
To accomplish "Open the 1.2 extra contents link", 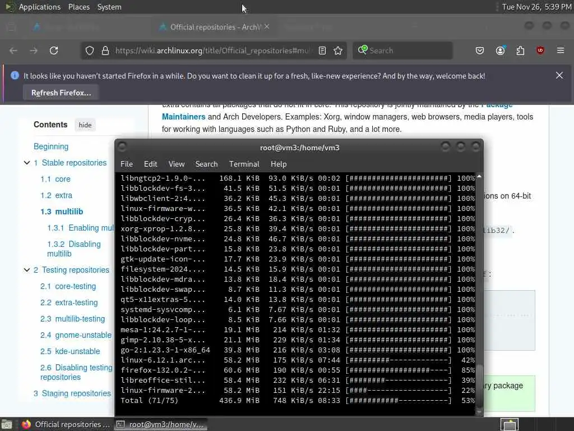I will click(x=57, y=195).
